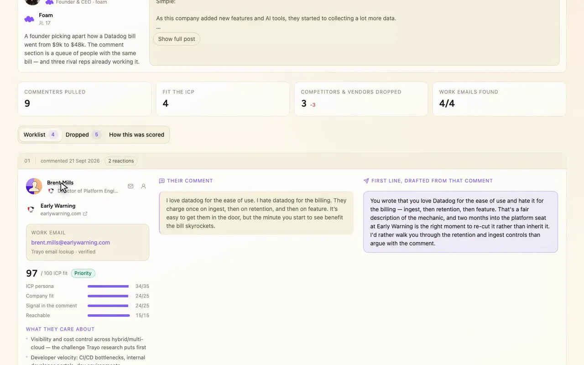
Task: Click the 97 ICP fit score
Action: point(31,273)
